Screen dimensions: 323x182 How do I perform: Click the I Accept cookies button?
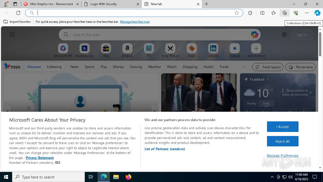[x=283, y=127]
